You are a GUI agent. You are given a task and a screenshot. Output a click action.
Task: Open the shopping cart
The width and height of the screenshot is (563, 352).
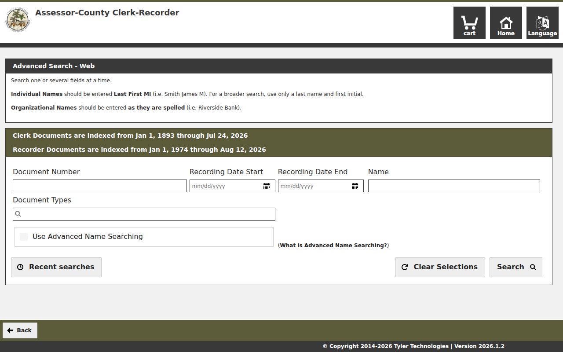(469, 22)
